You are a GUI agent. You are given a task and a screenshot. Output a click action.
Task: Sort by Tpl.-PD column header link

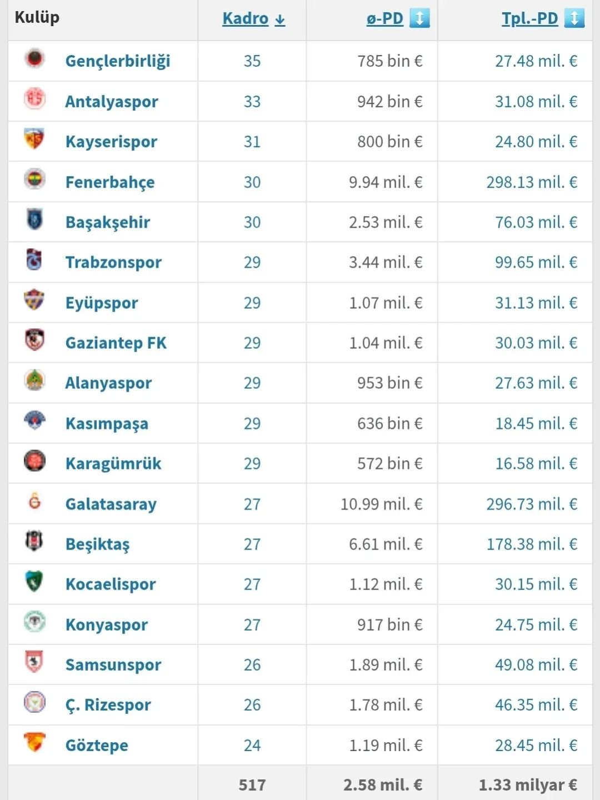click(530, 18)
